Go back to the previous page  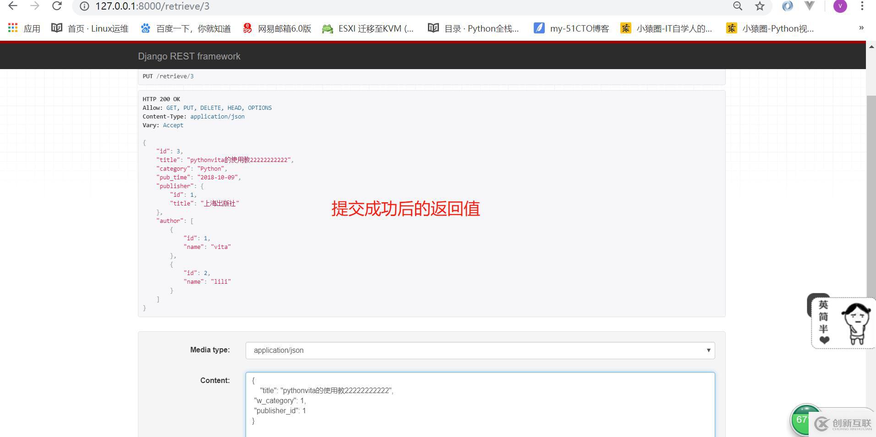tap(13, 6)
